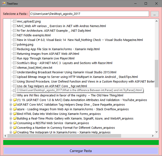Click the green progress bar
Screen dimensions: 162x156
pos(81,142)
